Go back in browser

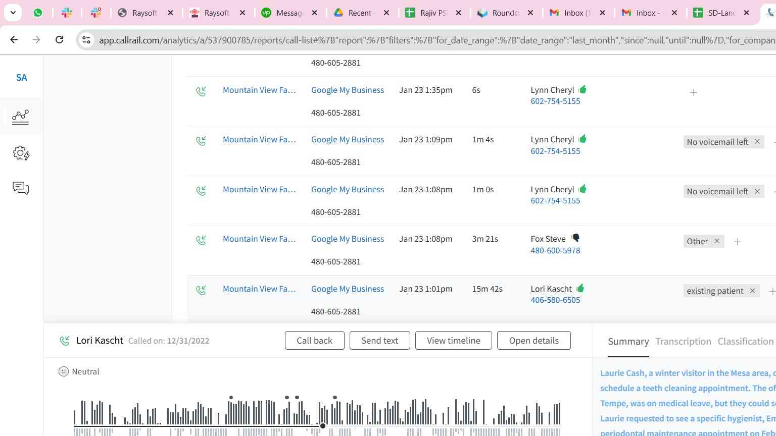coord(14,39)
